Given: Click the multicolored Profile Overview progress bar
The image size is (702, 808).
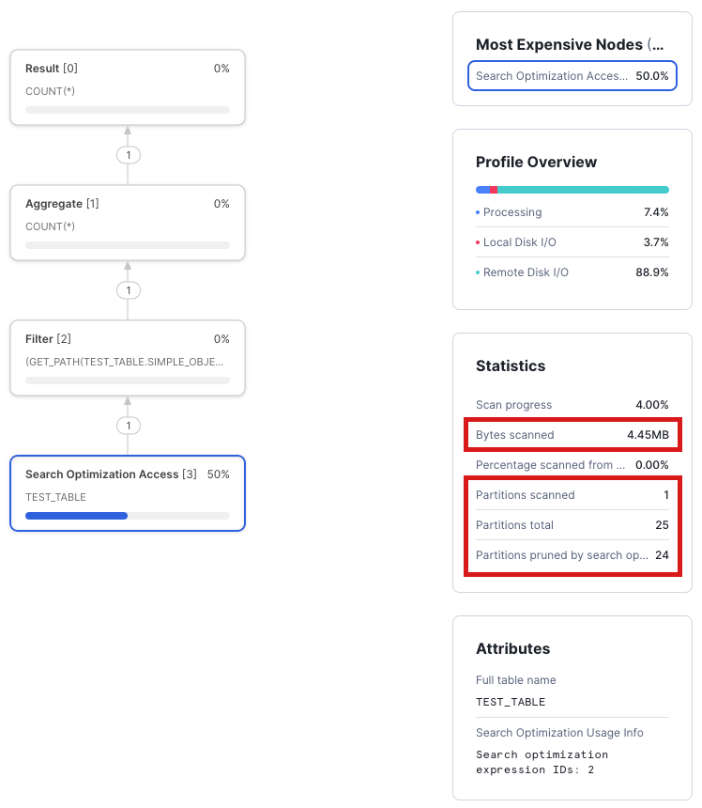Looking at the screenshot, I should tap(572, 189).
